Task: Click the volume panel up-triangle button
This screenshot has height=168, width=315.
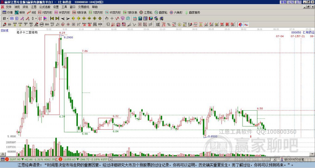Action: [3, 154]
